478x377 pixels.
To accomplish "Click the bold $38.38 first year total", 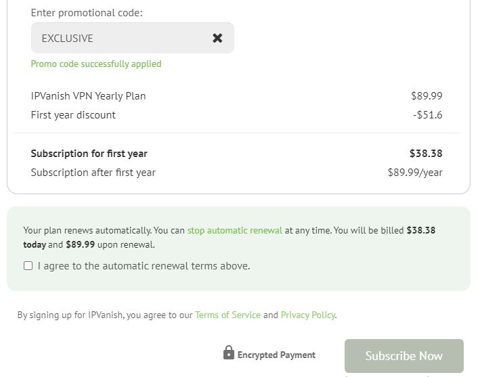I will point(426,154).
